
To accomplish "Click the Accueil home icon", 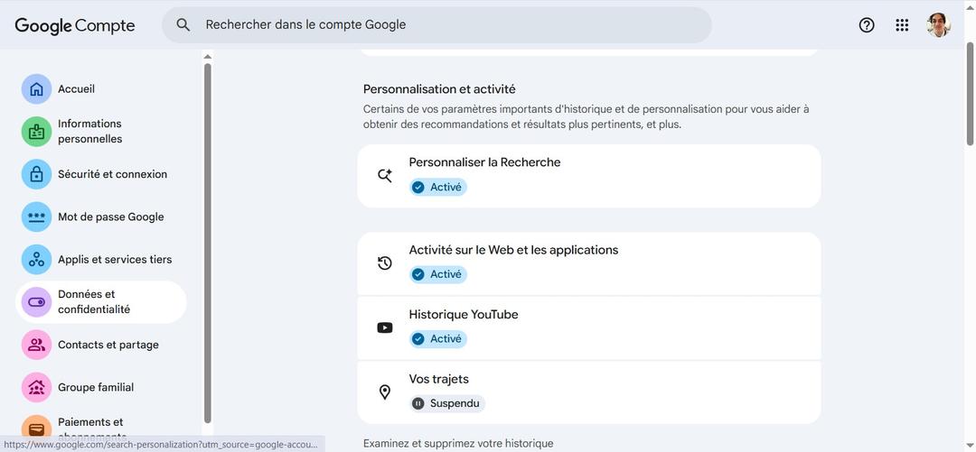I will tap(36, 89).
